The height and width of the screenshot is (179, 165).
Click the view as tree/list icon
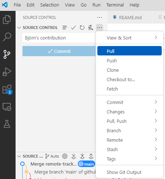65,28
